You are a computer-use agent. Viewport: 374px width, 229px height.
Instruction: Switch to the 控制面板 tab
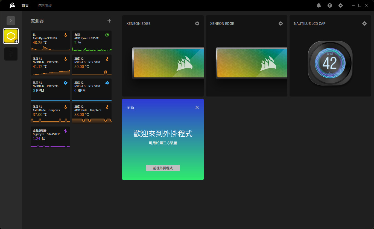[x=45, y=5]
